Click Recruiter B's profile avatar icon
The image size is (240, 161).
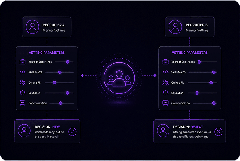[x=175, y=27]
